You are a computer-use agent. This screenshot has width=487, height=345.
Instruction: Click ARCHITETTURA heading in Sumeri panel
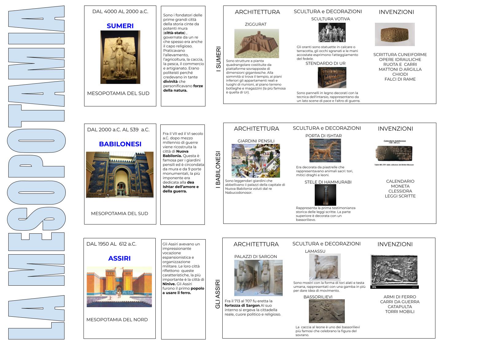point(257,12)
